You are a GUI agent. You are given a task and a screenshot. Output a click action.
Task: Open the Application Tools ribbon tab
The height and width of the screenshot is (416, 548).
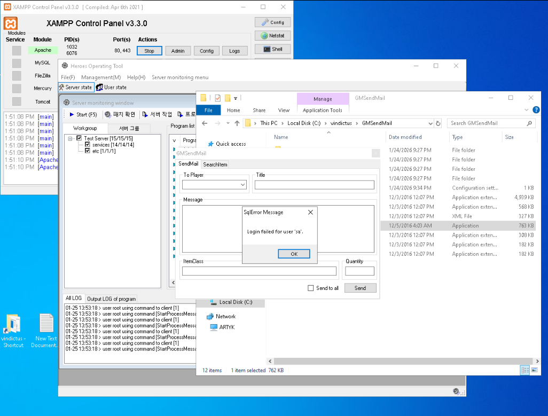pos(322,111)
